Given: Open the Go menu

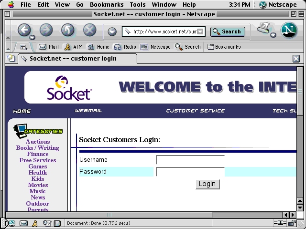Looking at the screenshot, I should (x=80, y=4).
